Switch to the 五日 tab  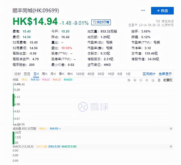coord(27,74)
